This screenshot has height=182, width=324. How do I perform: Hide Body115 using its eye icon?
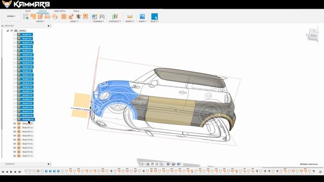coord(15,148)
